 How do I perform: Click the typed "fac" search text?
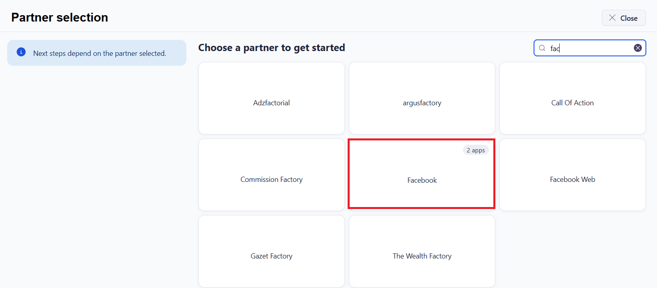point(555,49)
